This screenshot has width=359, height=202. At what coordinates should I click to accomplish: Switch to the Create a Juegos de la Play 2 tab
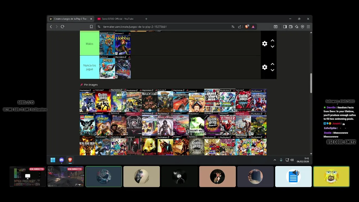tap(70, 19)
